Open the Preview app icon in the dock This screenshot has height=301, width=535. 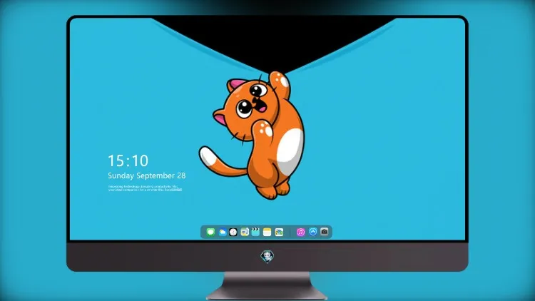point(245,232)
